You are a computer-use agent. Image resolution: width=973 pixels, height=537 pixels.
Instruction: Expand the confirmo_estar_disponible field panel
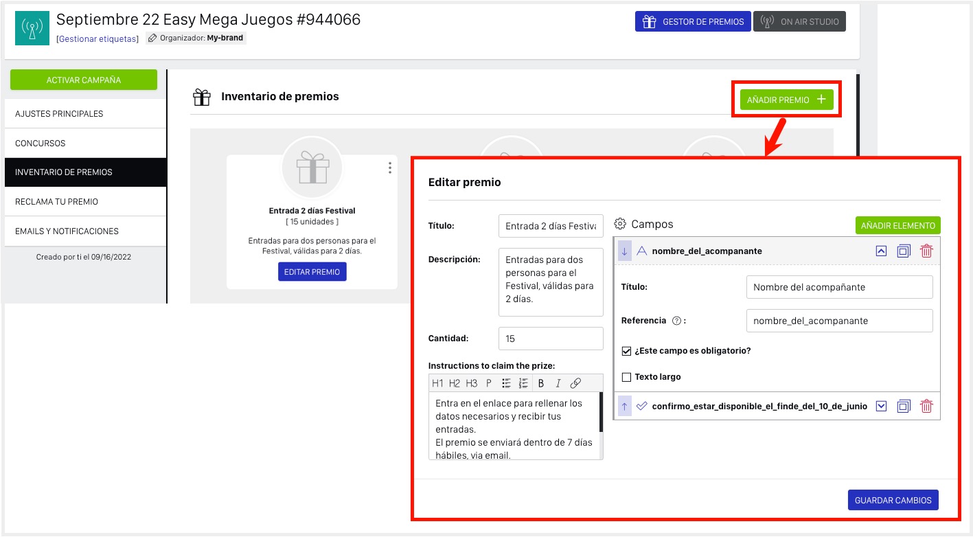(882, 407)
